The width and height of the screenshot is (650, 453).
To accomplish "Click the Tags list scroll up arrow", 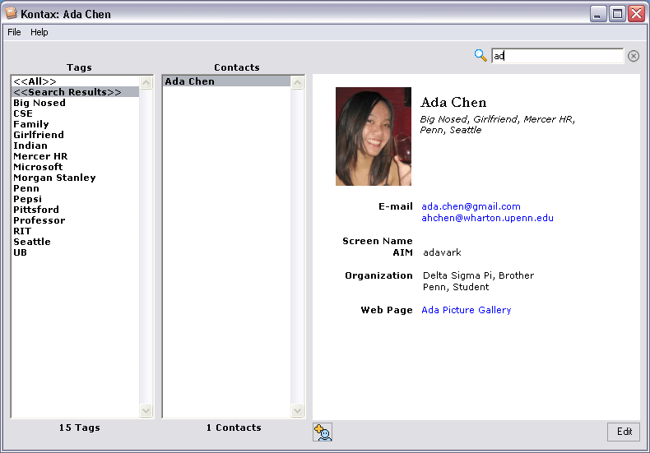I will tap(146, 83).
